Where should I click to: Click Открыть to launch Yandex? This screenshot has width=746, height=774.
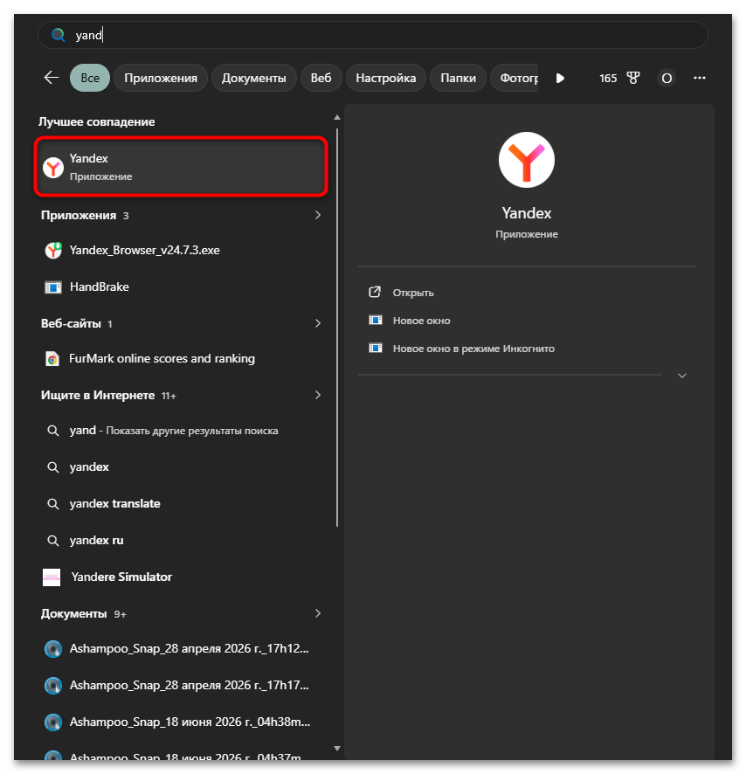(x=413, y=293)
